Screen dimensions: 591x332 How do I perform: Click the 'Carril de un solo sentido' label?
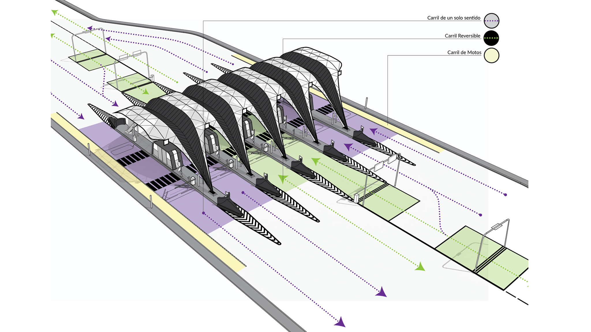click(x=453, y=18)
